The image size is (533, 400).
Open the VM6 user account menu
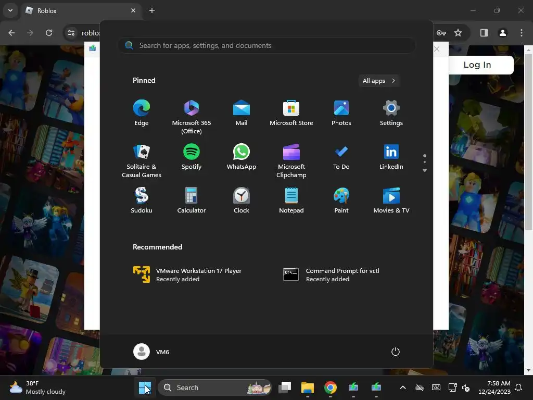pyautogui.click(x=151, y=352)
